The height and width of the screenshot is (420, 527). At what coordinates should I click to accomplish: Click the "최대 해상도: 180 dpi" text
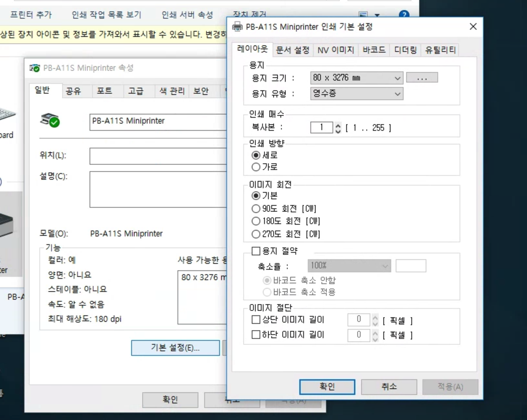(85, 319)
